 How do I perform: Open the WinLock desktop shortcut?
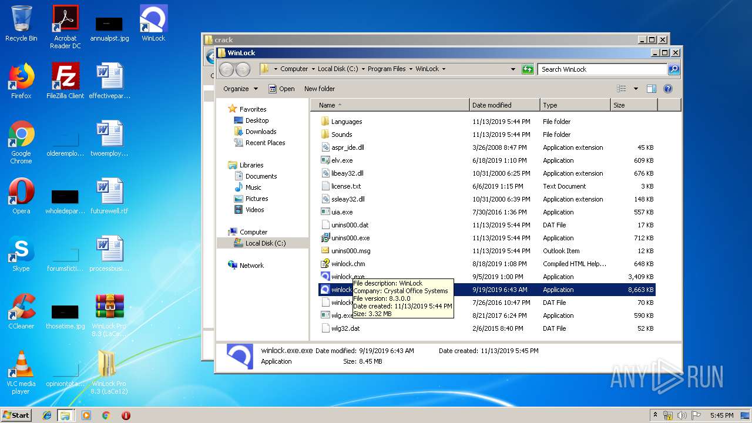153,23
